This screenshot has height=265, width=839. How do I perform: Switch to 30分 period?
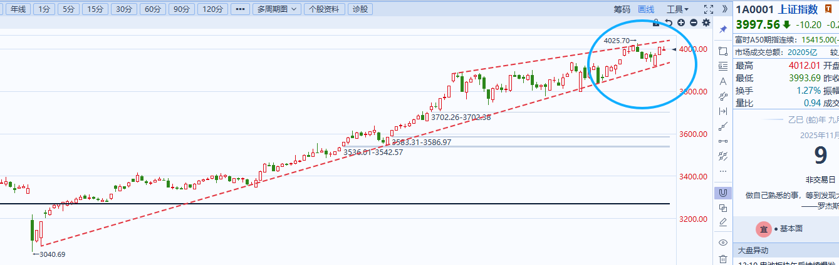click(x=124, y=9)
